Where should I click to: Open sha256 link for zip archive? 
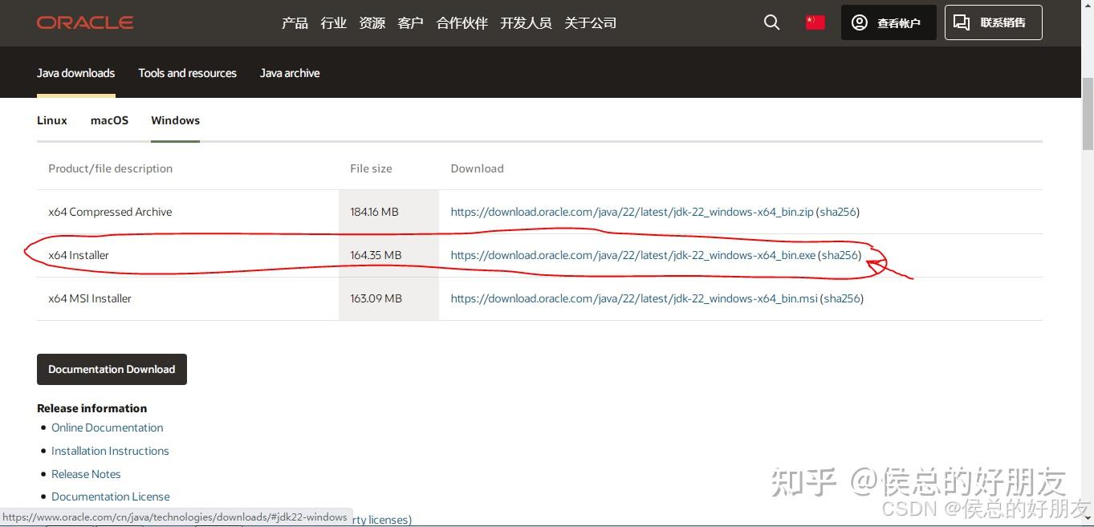[838, 212]
